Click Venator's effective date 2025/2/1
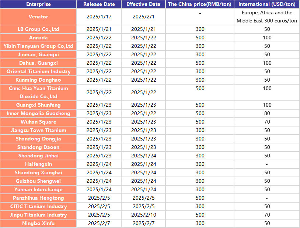The width and height of the screenshot is (300, 228). point(143,17)
